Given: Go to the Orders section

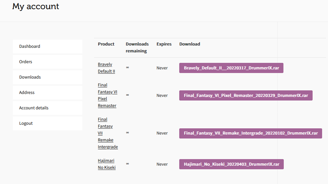Looking at the screenshot, I should [26, 62].
